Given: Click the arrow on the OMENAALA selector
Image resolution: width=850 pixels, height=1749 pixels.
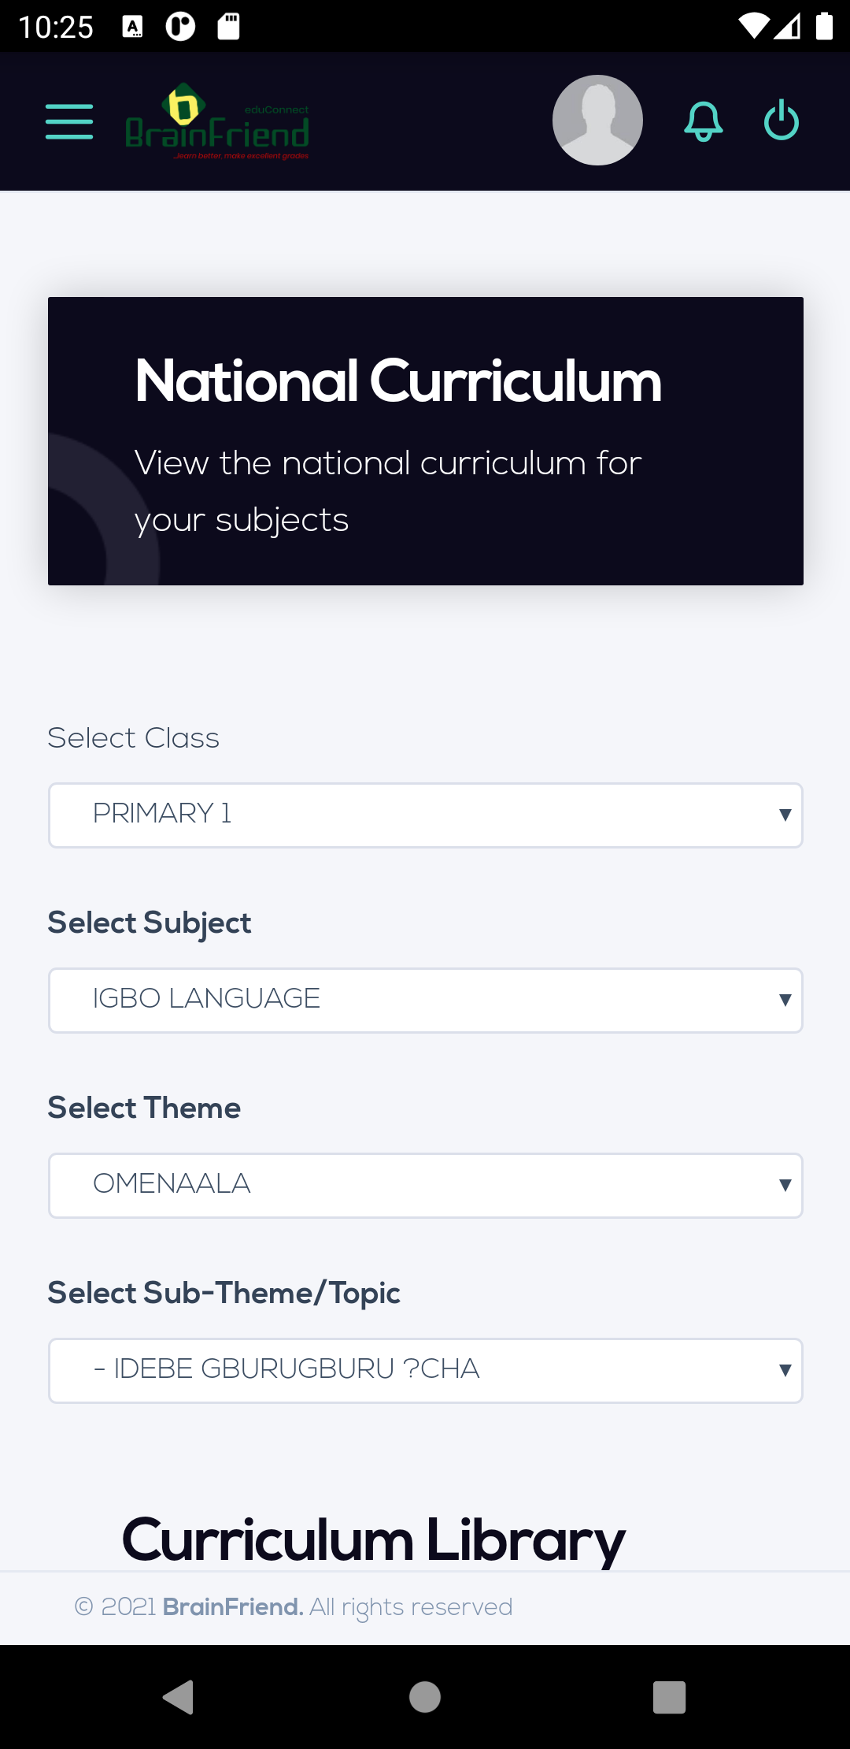Looking at the screenshot, I should 785,1185.
